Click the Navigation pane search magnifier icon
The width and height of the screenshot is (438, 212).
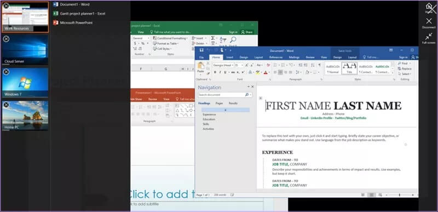(247, 95)
